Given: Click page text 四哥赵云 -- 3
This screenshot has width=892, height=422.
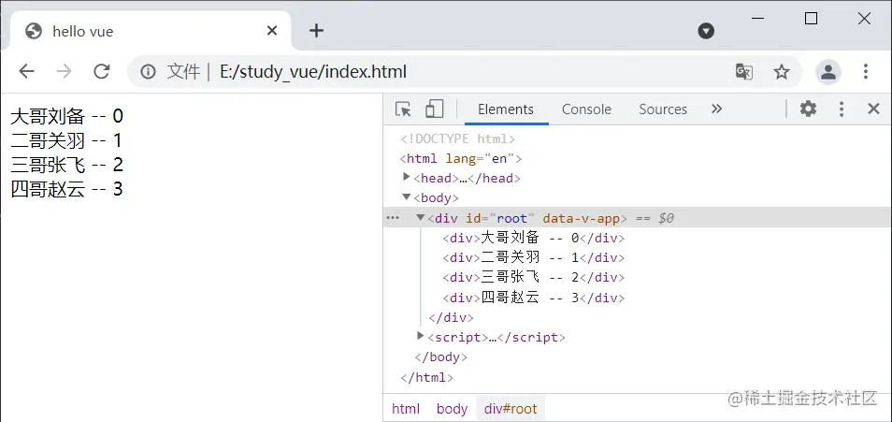Looking at the screenshot, I should tap(66, 188).
